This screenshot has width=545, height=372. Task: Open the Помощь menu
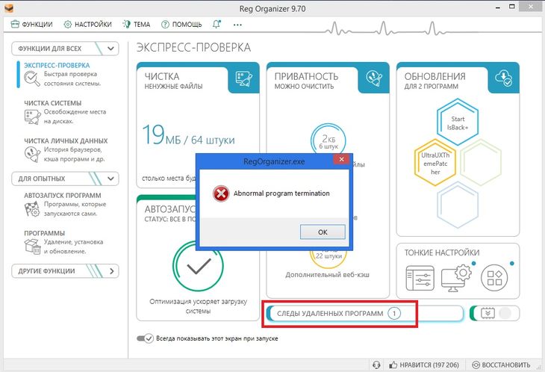pos(181,25)
